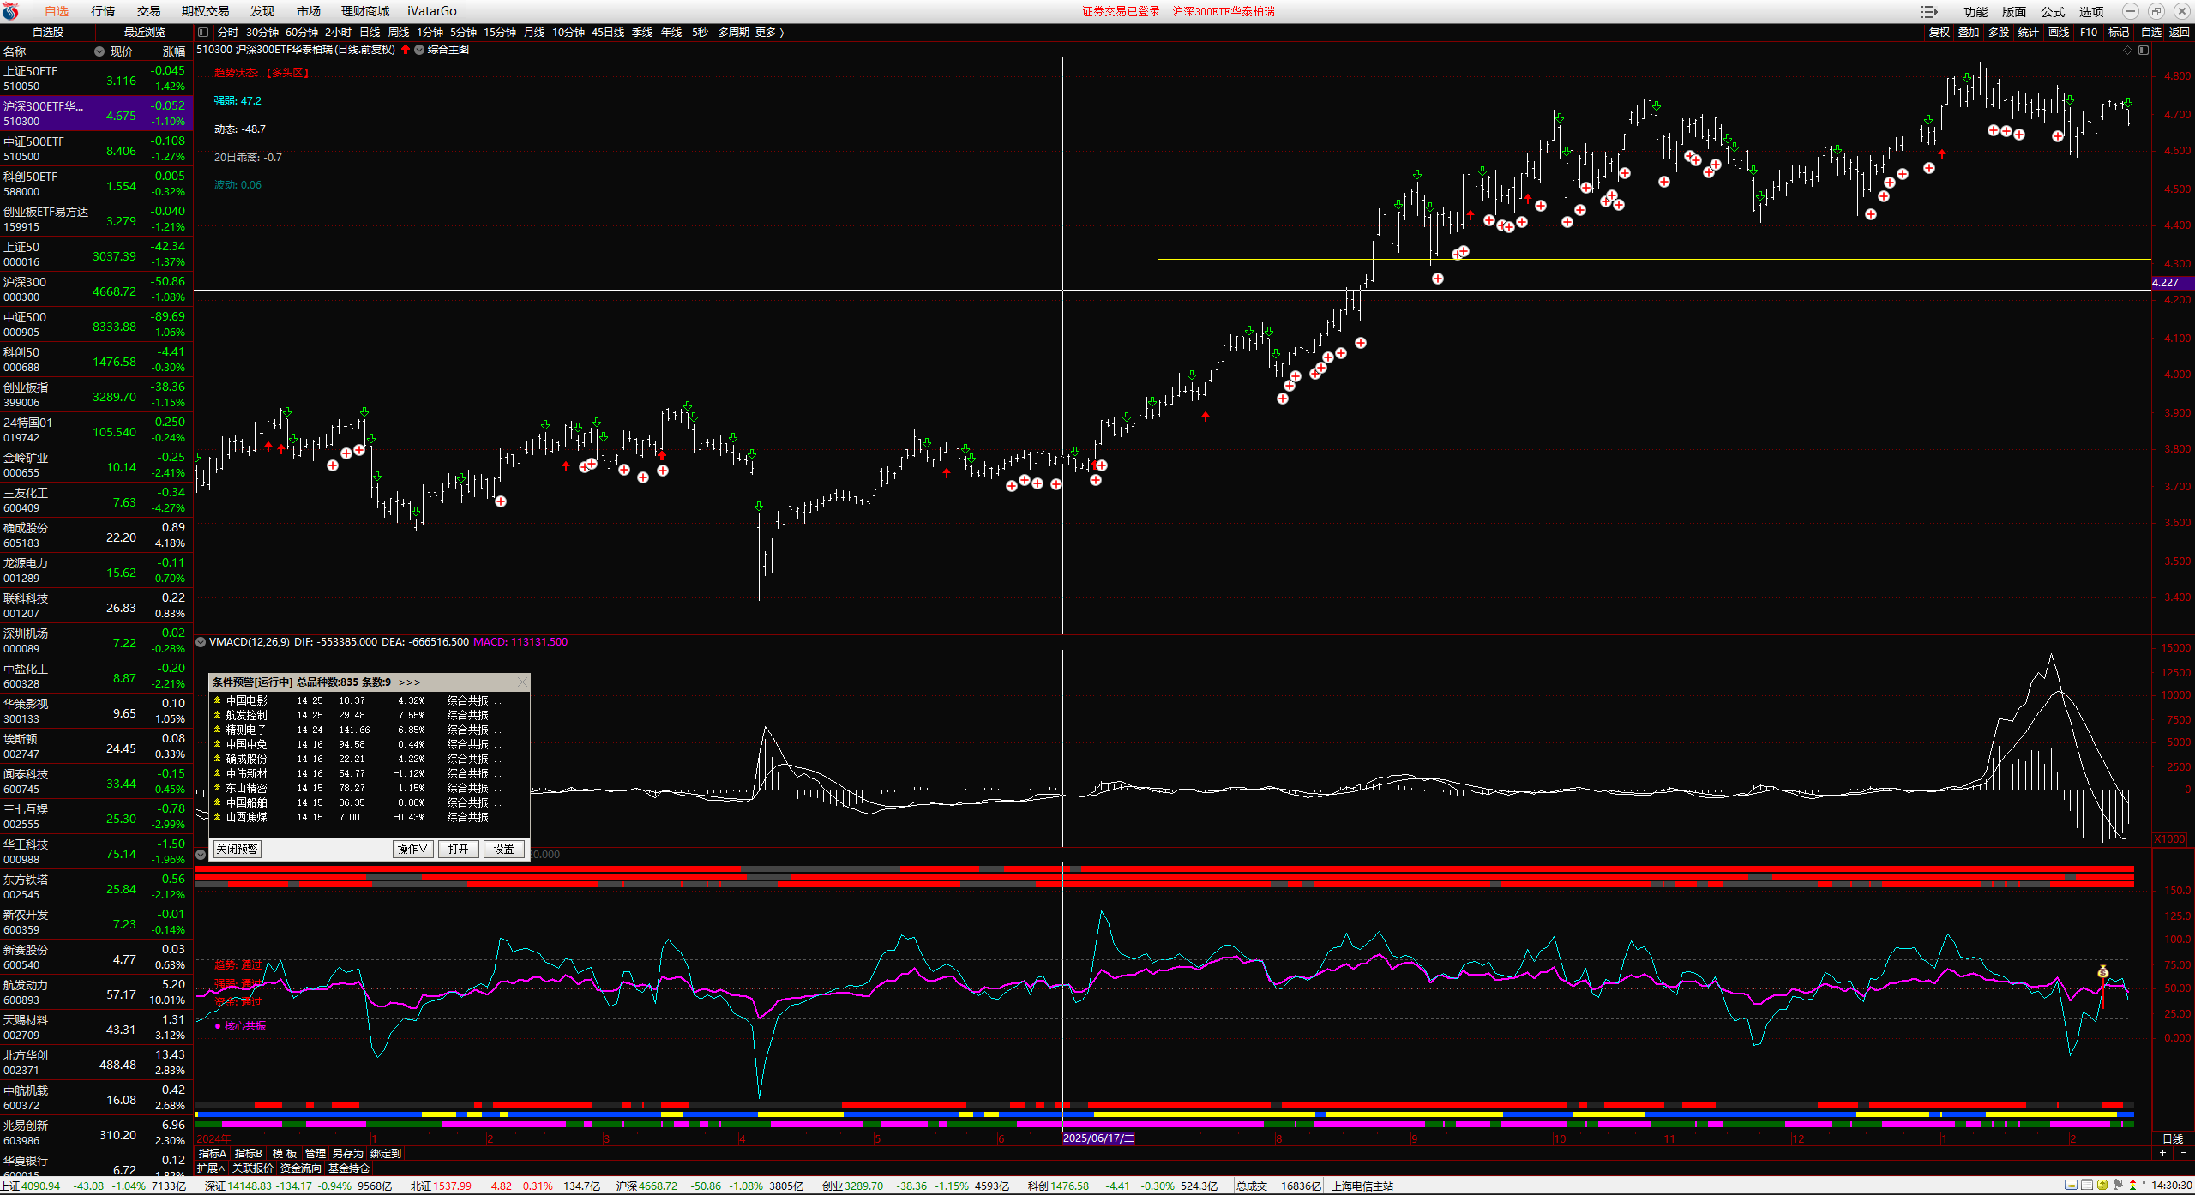Collapse the VMACD indicator panel arrow
The width and height of the screenshot is (2195, 1195).
[x=201, y=642]
